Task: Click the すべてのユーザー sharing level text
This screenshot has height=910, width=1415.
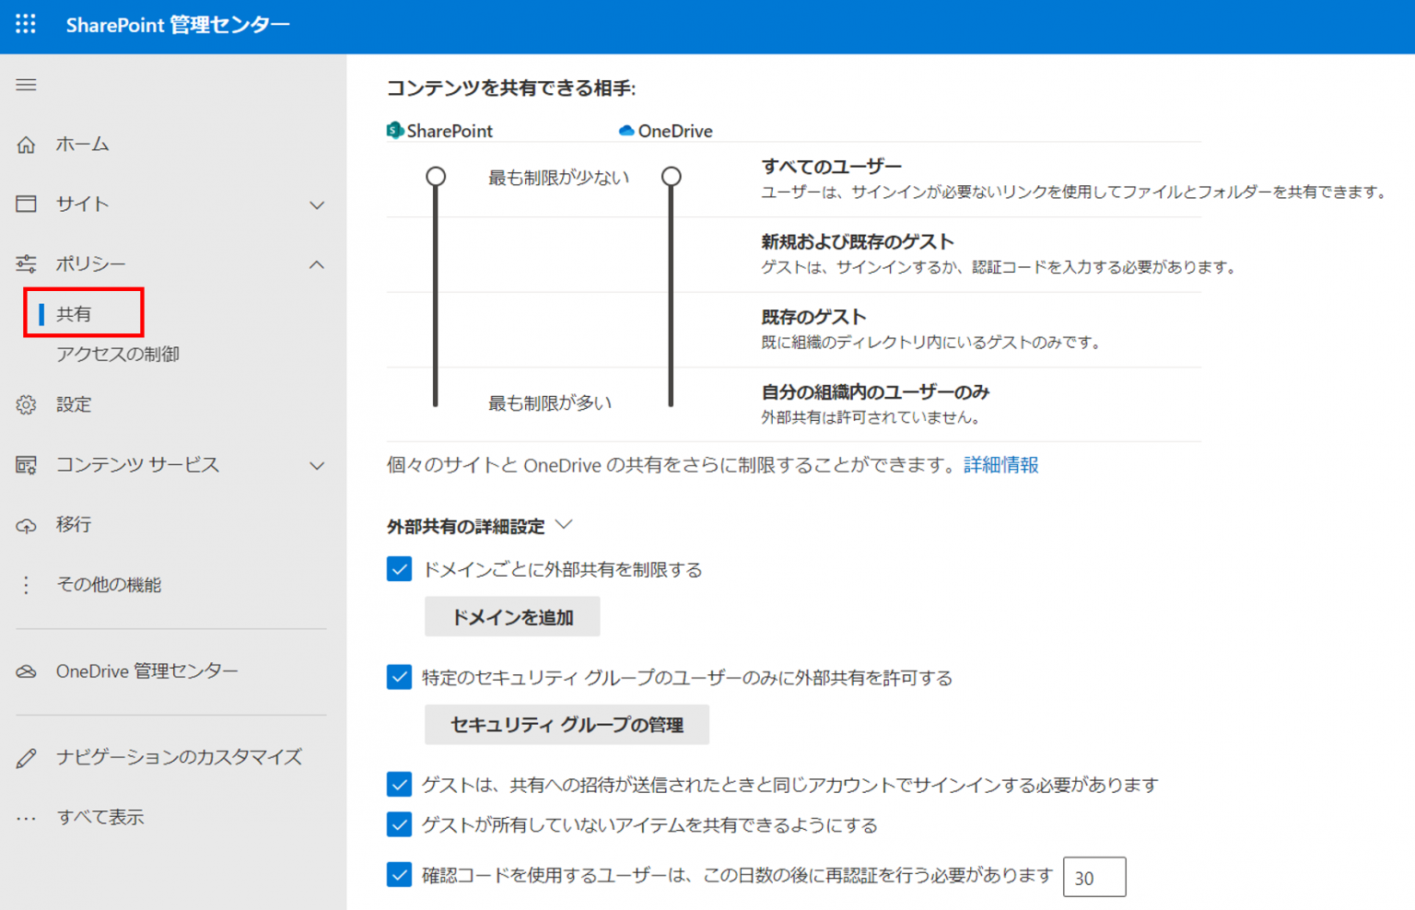Action: [x=832, y=167]
